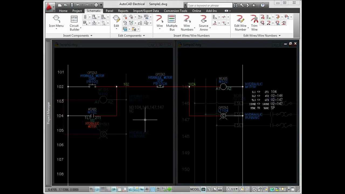Toggle Polar Tracking in the status bar
This screenshot has width=345, height=194.
(114, 189)
